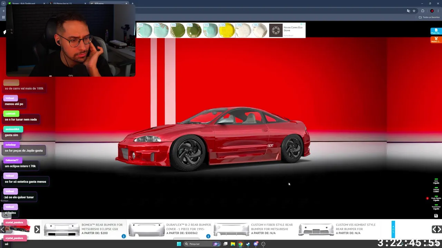Click the floppy disk save icon
Viewport: 442px width, 248px height.
pyautogui.click(x=436, y=216)
